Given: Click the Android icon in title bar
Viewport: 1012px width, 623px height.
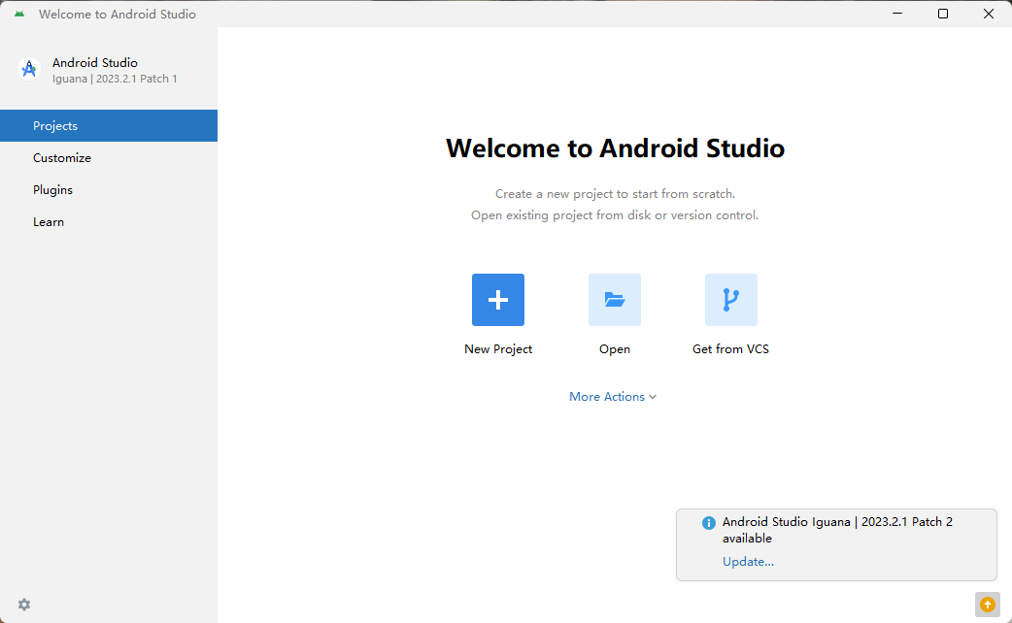Looking at the screenshot, I should tap(19, 14).
